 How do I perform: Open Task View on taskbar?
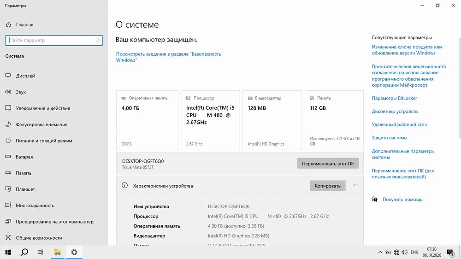pyautogui.click(x=41, y=252)
